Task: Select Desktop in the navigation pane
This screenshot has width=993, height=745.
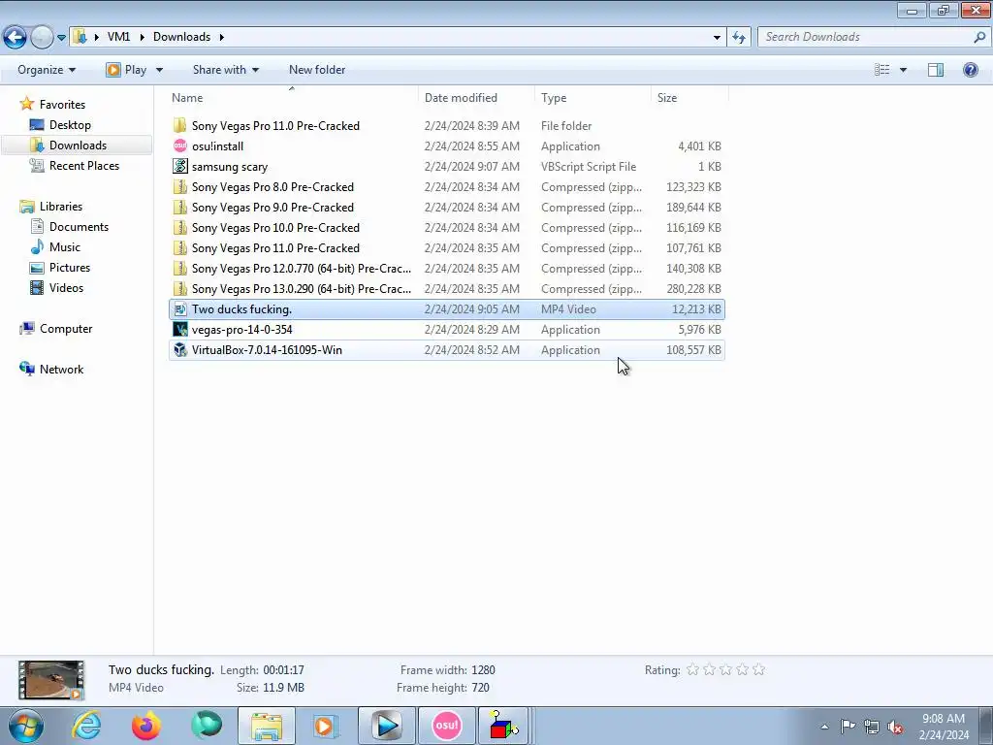Action: click(70, 125)
